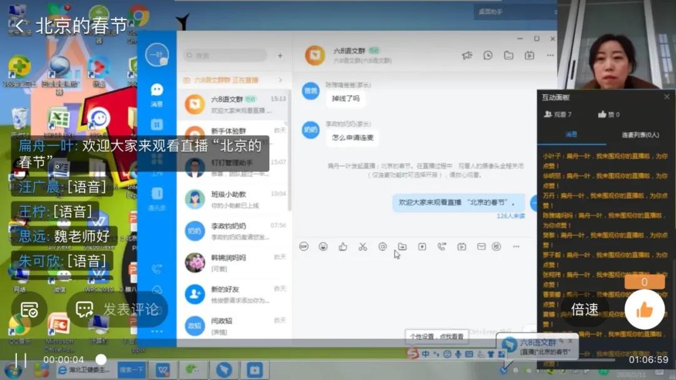Viewport: 676px width, 380px height.
Task: Open group announcement megaphone icon
Action: [467, 56]
